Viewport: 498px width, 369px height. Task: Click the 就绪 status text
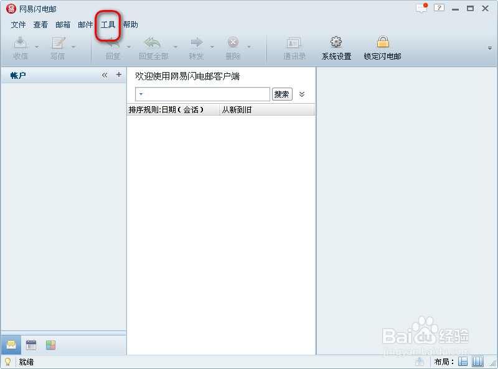tap(26, 362)
